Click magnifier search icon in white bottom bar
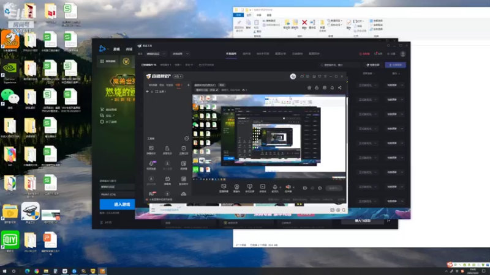The height and width of the screenshot is (275, 490). pyautogui.click(x=344, y=210)
